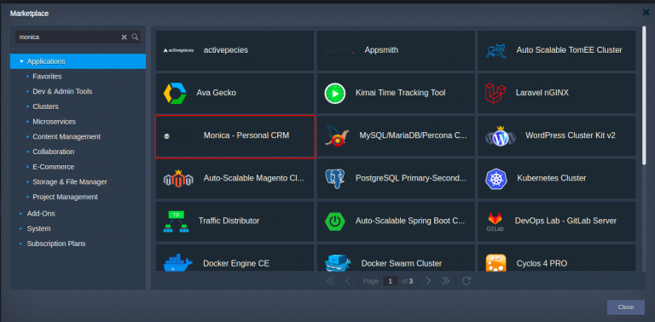Image resolution: width=655 pixels, height=322 pixels.
Task: Select the WordPress Cluster Kit v2 title
Action: tap(571, 135)
